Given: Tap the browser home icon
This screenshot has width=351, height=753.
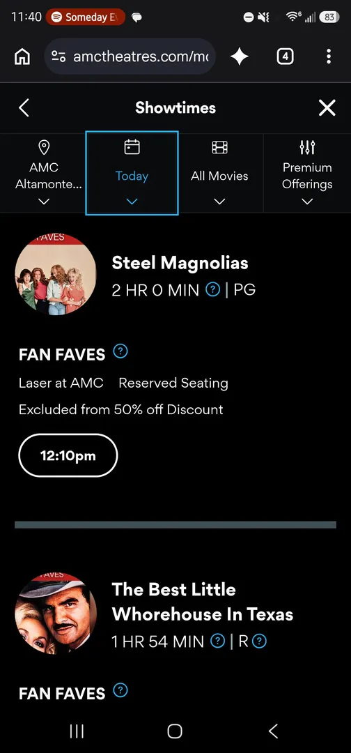Looking at the screenshot, I should (22, 56).
